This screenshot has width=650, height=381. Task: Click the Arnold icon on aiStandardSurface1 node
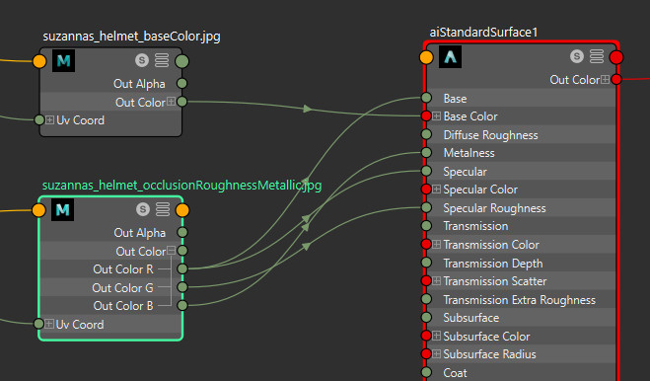(x=450, y=57)
